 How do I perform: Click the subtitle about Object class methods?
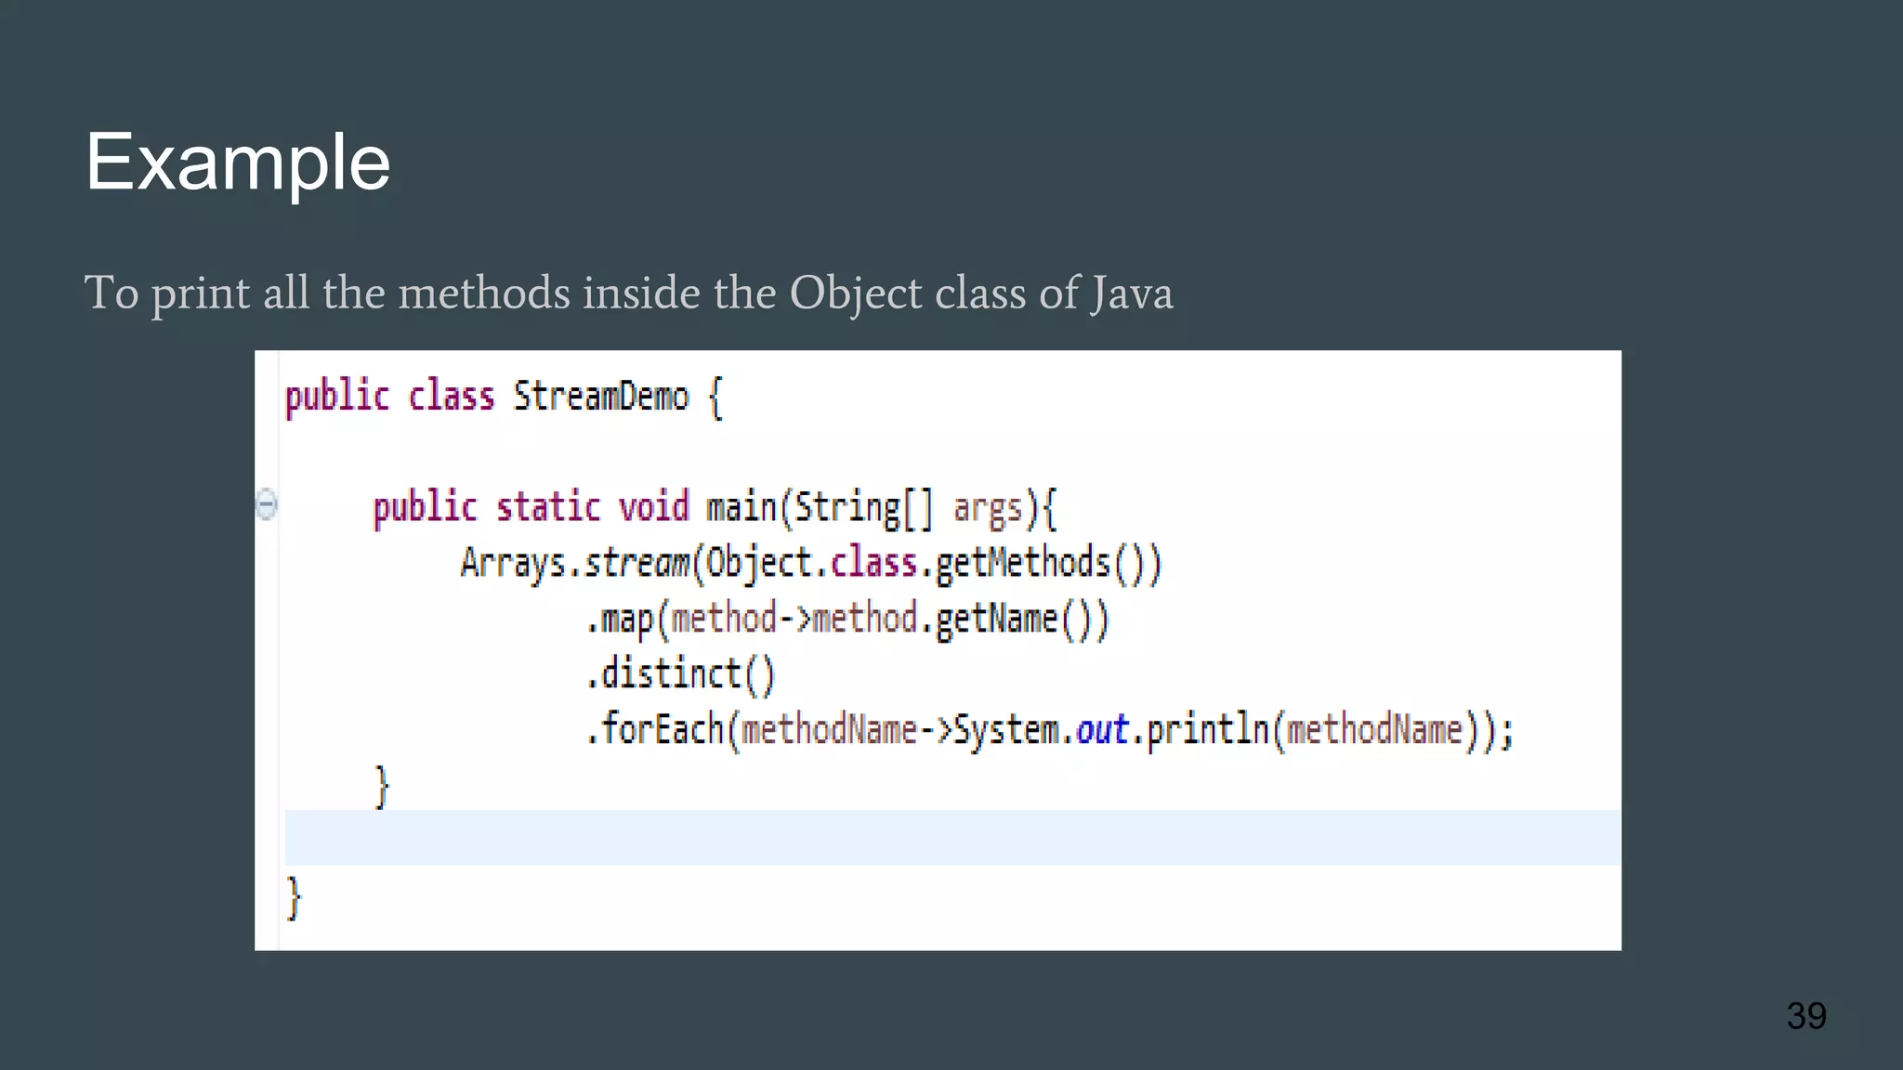[628, 294]
